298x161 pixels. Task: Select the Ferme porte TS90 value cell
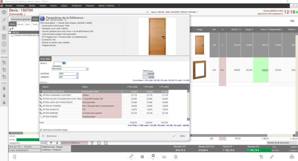point(102,92)
